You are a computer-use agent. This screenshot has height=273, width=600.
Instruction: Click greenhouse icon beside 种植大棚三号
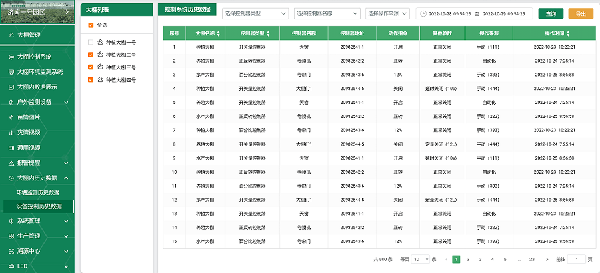(100, 67)
